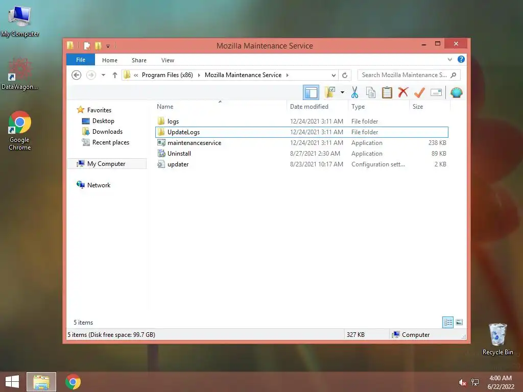Switch to large thumbnails view layout

tap(459, 322)
